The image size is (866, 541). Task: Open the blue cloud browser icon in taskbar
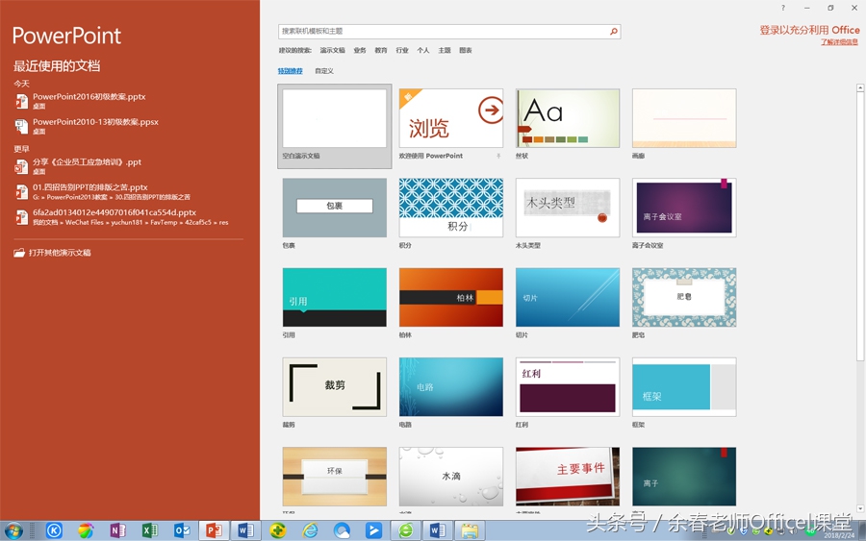point(342,530)
